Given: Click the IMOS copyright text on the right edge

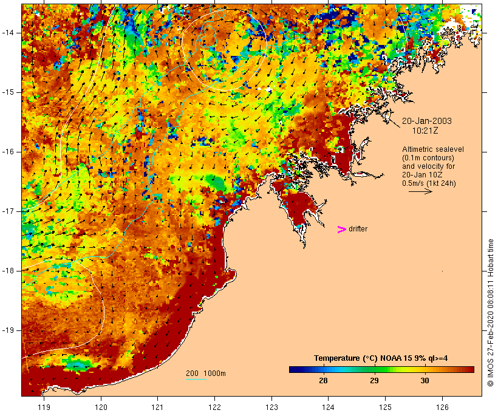Looking at the screenshot, I should [x=490, y=313].
